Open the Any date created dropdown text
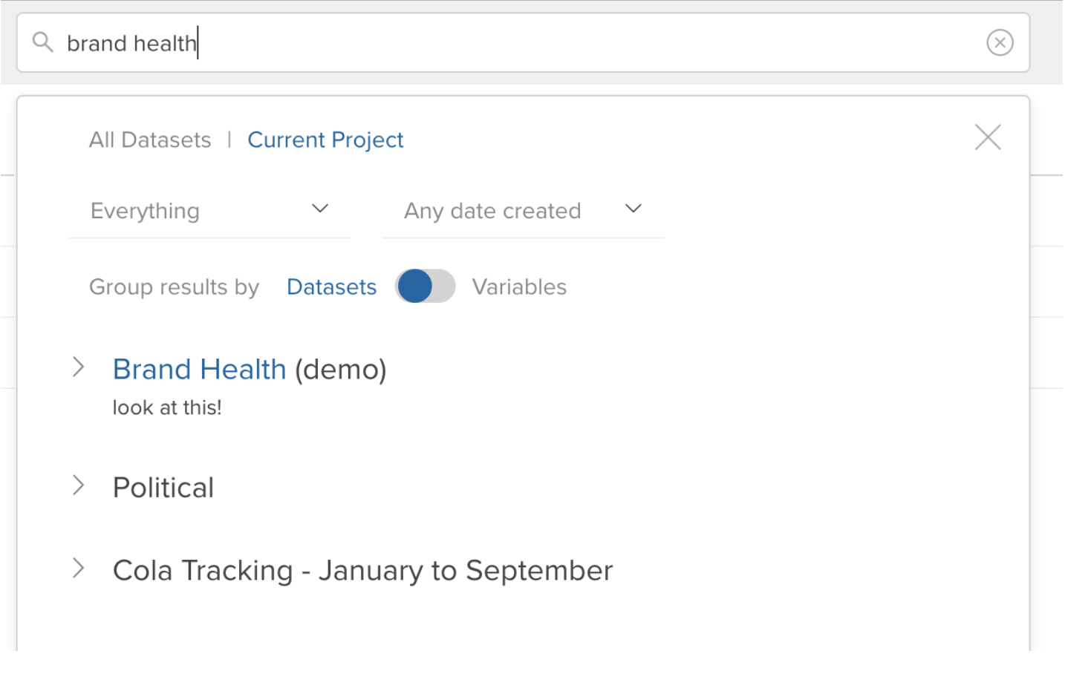Image resolution: width=1065 pixels, height=680 pixels. point(492,212)
